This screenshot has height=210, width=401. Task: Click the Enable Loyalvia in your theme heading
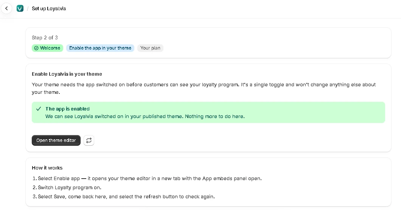pos(67,74)
